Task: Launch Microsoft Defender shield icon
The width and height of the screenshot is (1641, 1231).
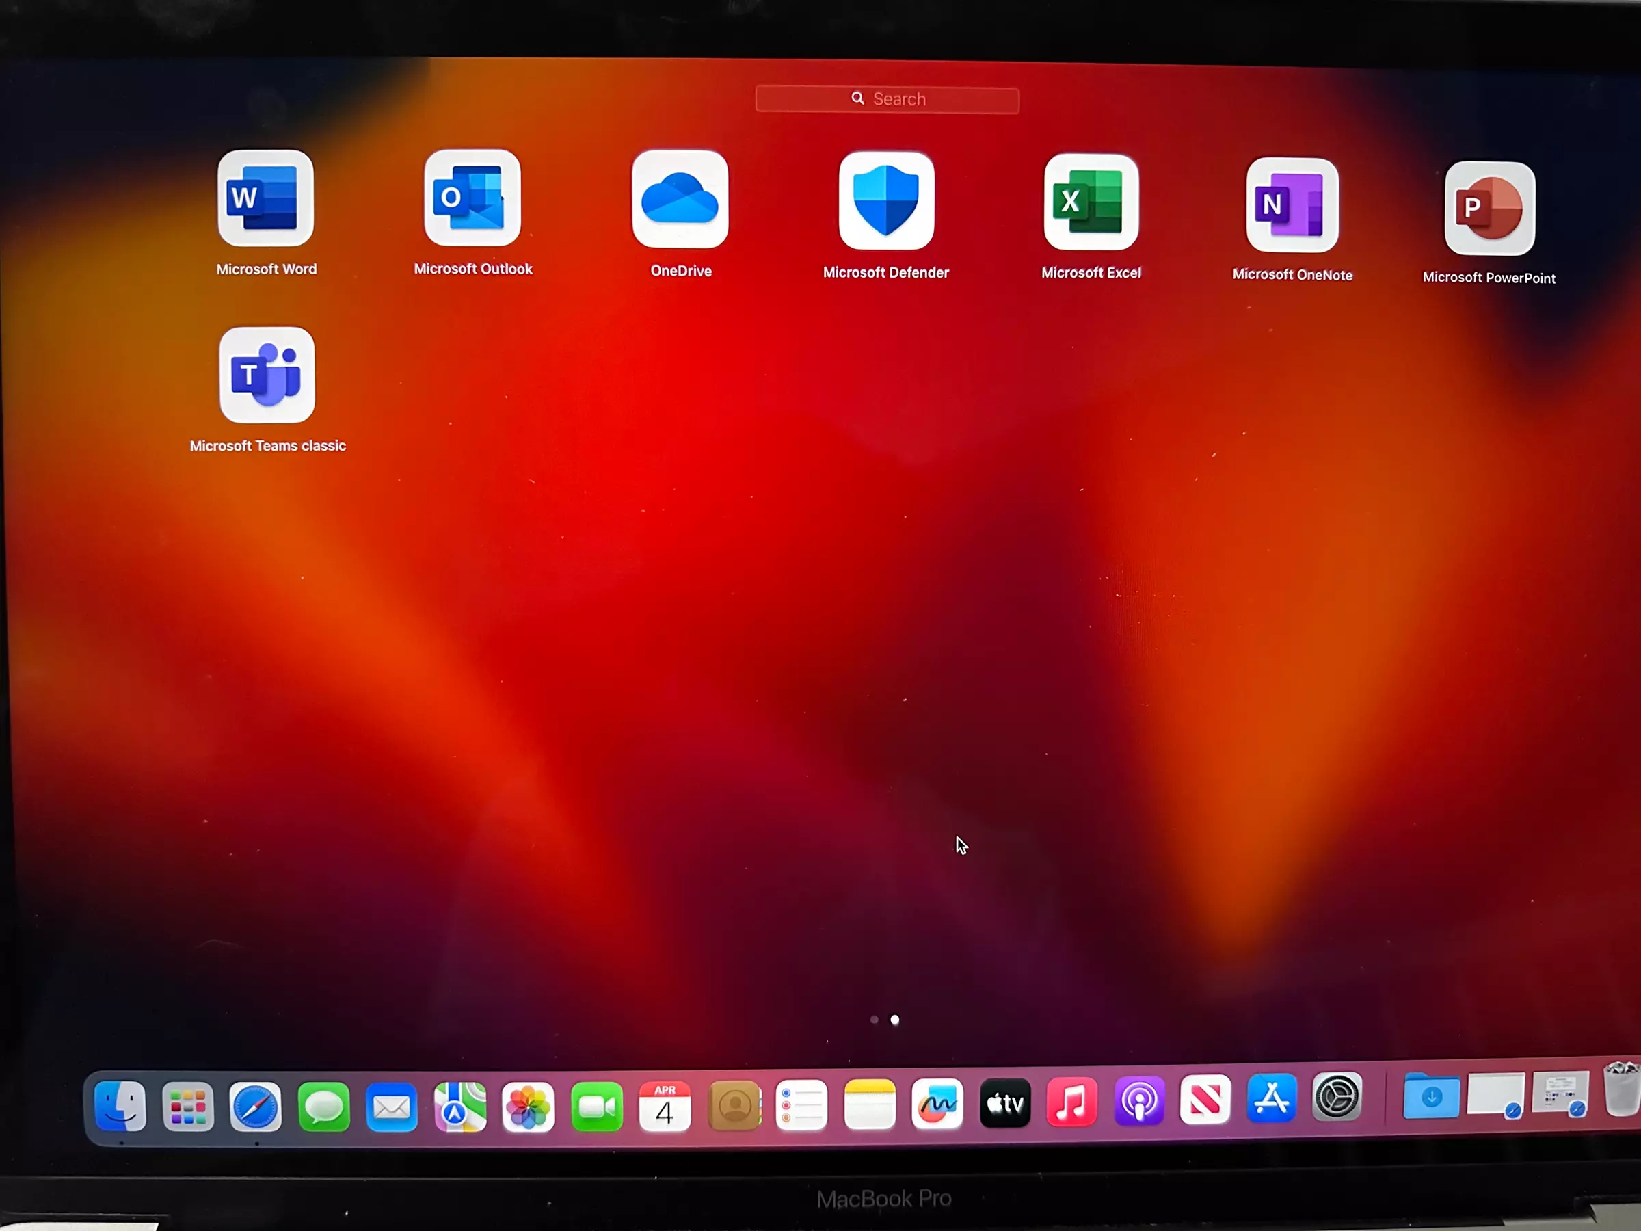Action: coord(887,200)
